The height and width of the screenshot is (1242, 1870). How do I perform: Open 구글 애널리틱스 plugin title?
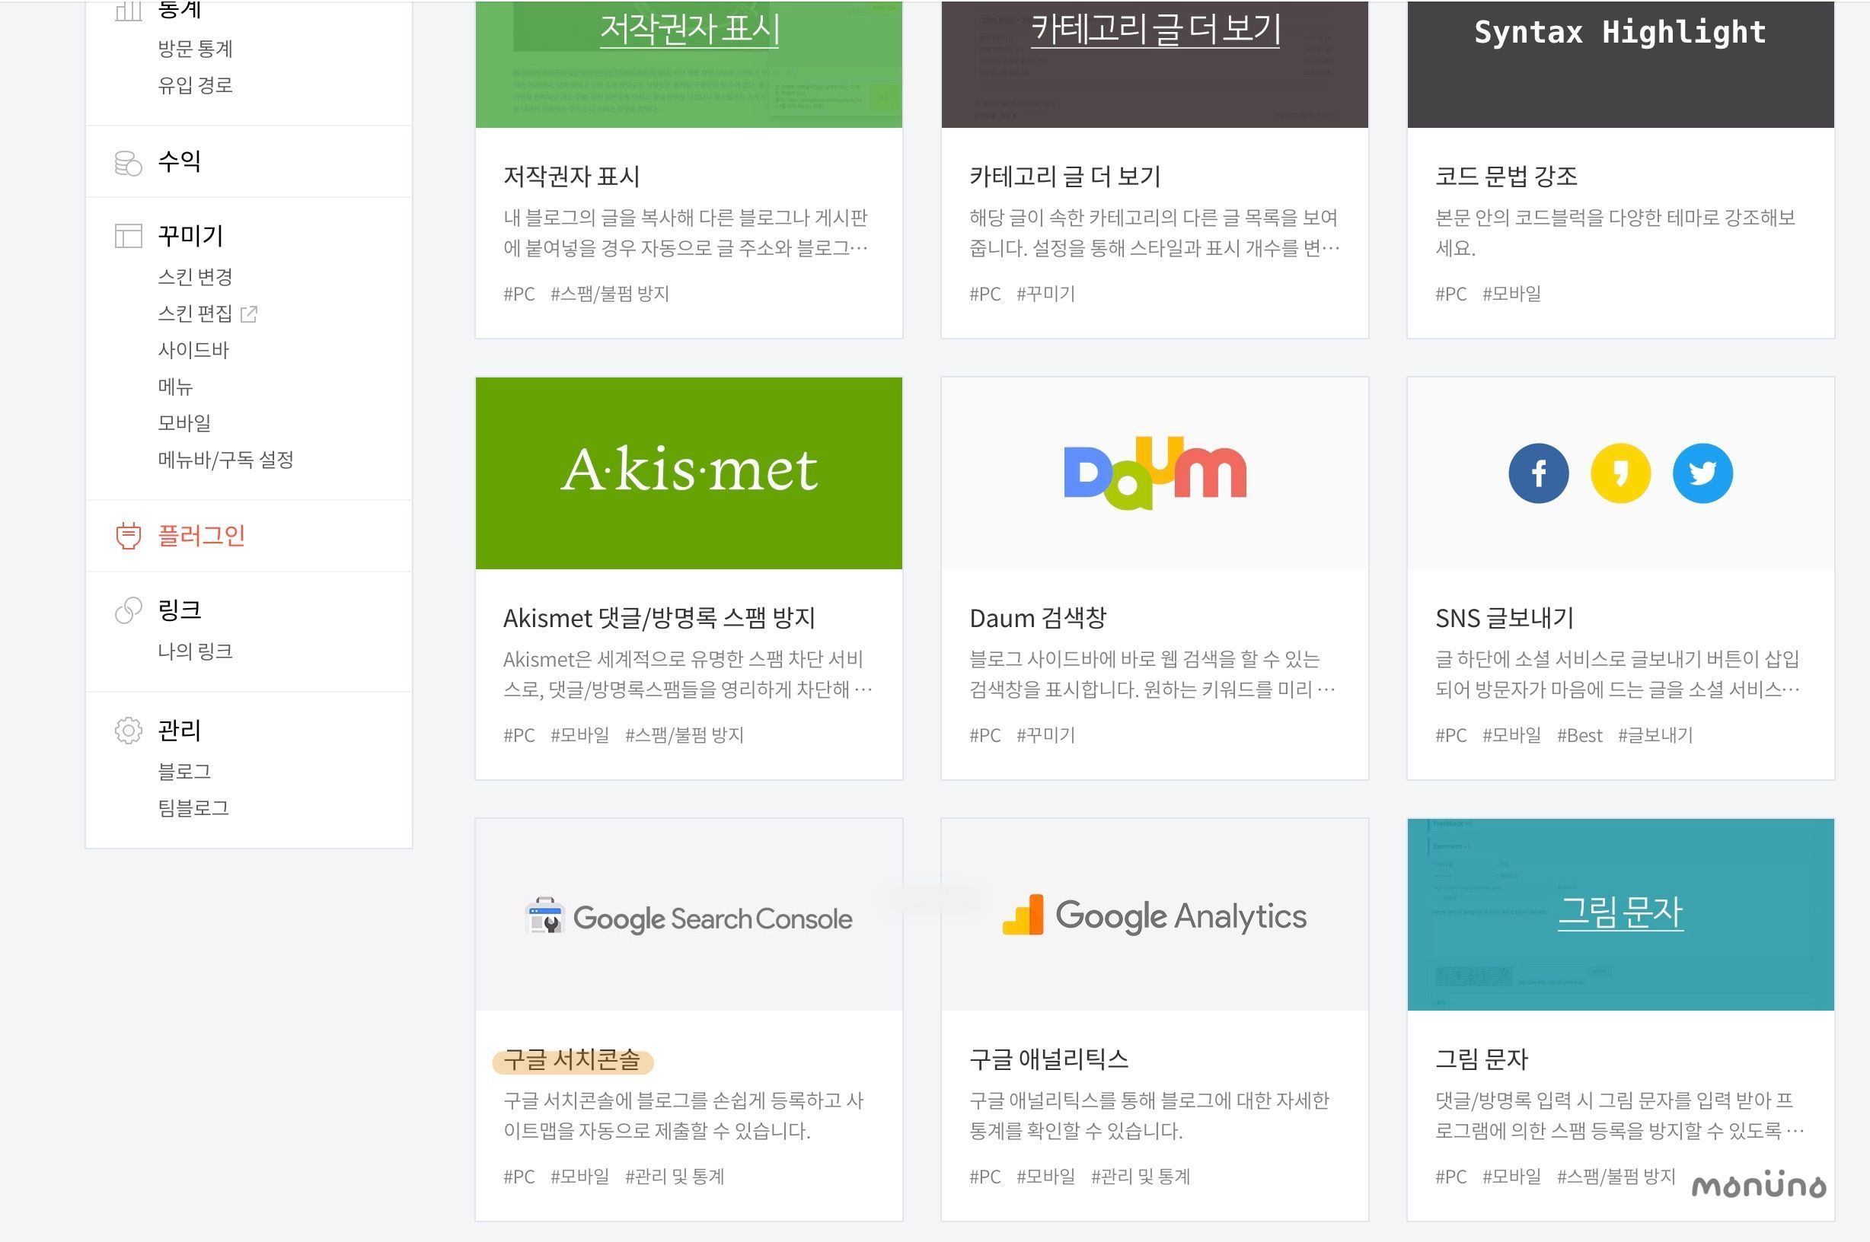click(x=1048, y=1059)
